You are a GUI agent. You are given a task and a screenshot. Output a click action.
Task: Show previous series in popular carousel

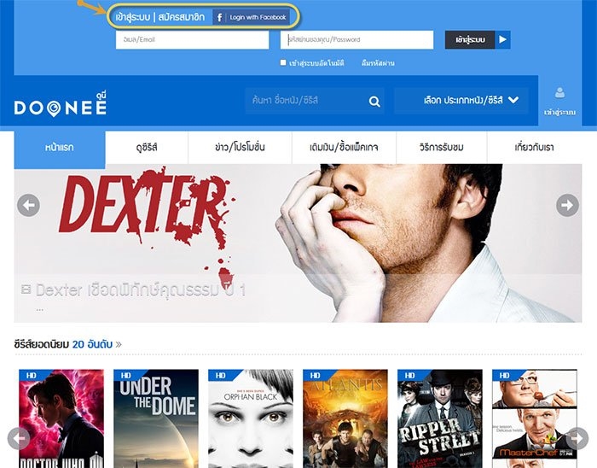18,438
